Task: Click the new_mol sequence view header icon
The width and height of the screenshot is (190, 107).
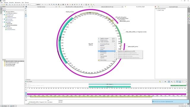Action: [26, 81]
